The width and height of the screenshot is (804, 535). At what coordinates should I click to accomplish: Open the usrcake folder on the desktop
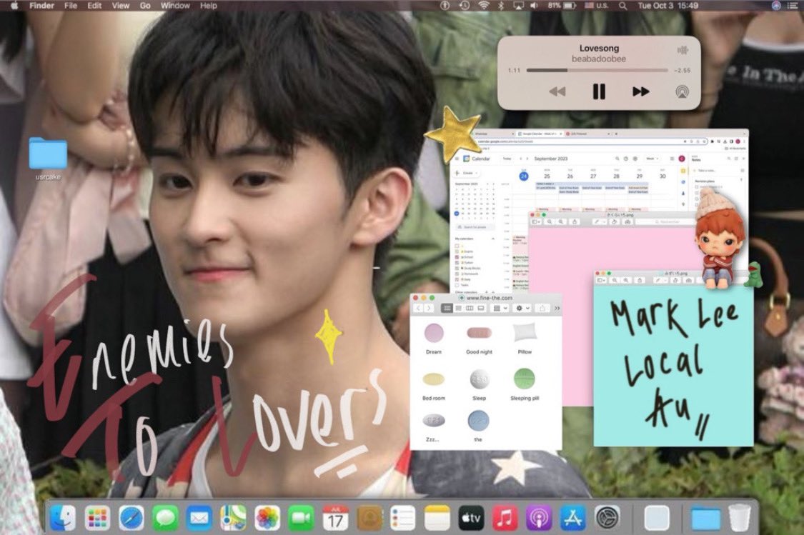(47, 154)
